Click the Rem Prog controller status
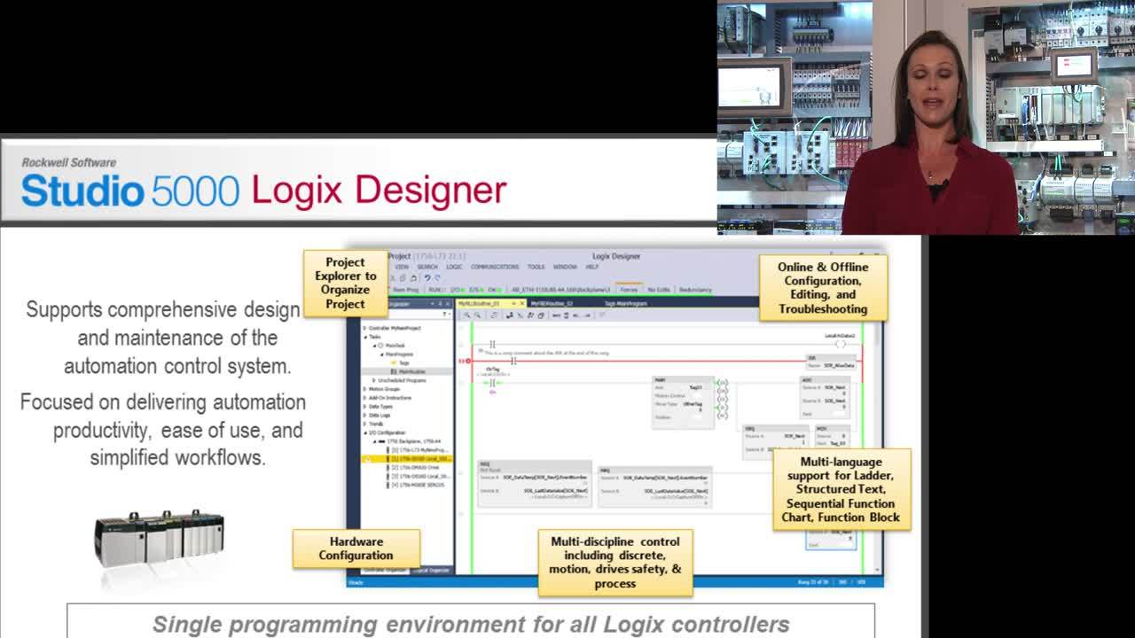Viewport: 1135px width, 638px height. 406,290
